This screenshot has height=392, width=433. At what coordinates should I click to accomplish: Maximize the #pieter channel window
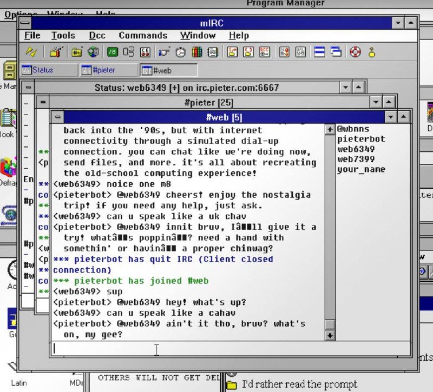coord(389,102)
